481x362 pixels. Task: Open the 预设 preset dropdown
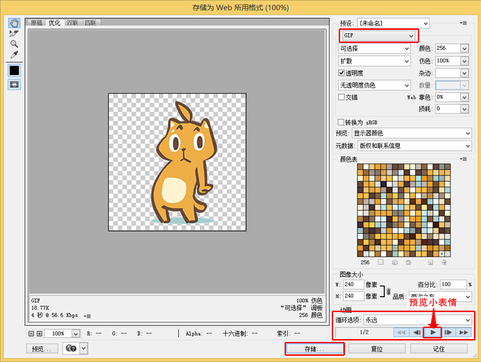point(394,24)
